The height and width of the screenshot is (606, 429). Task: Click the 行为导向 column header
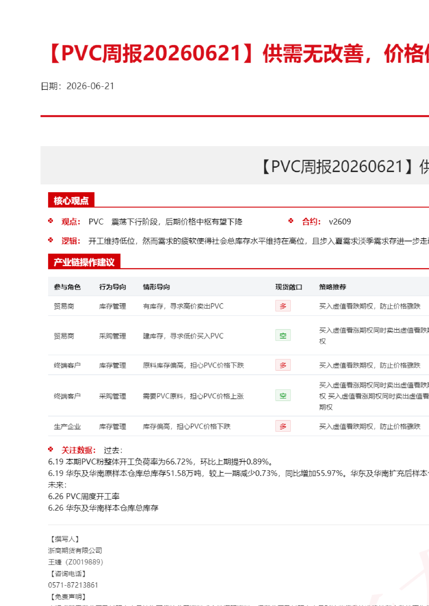point(113,287)
